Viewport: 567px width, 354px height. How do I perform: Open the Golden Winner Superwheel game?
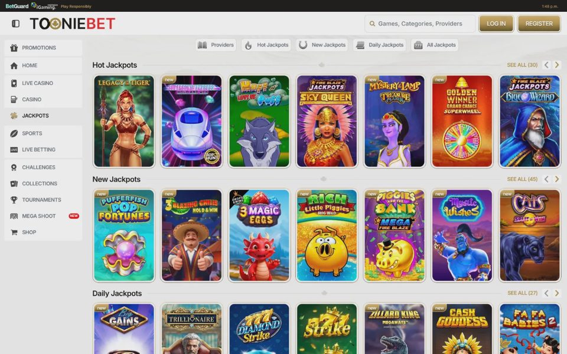tap(462, 122)
